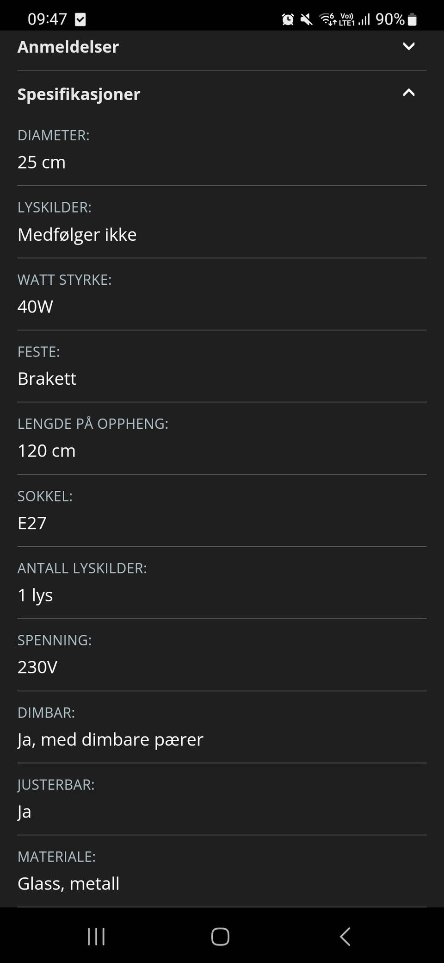Tap the checkmark notification icon
This screenshot has width=444, height=963.
click(x=80, y=19)
